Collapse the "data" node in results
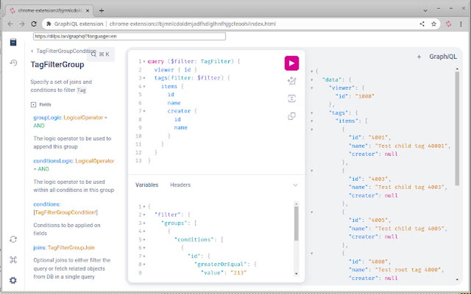 [x=312, y=79]
